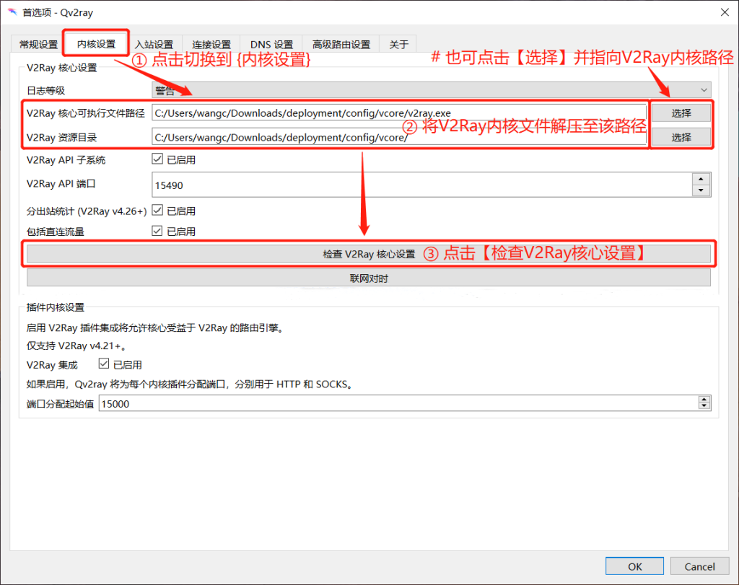Open the 高级路由设置 tab
This screenshot has height=585, width=739.
341,44
